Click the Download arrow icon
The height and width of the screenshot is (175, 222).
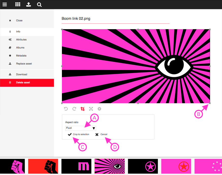(10, 74)
